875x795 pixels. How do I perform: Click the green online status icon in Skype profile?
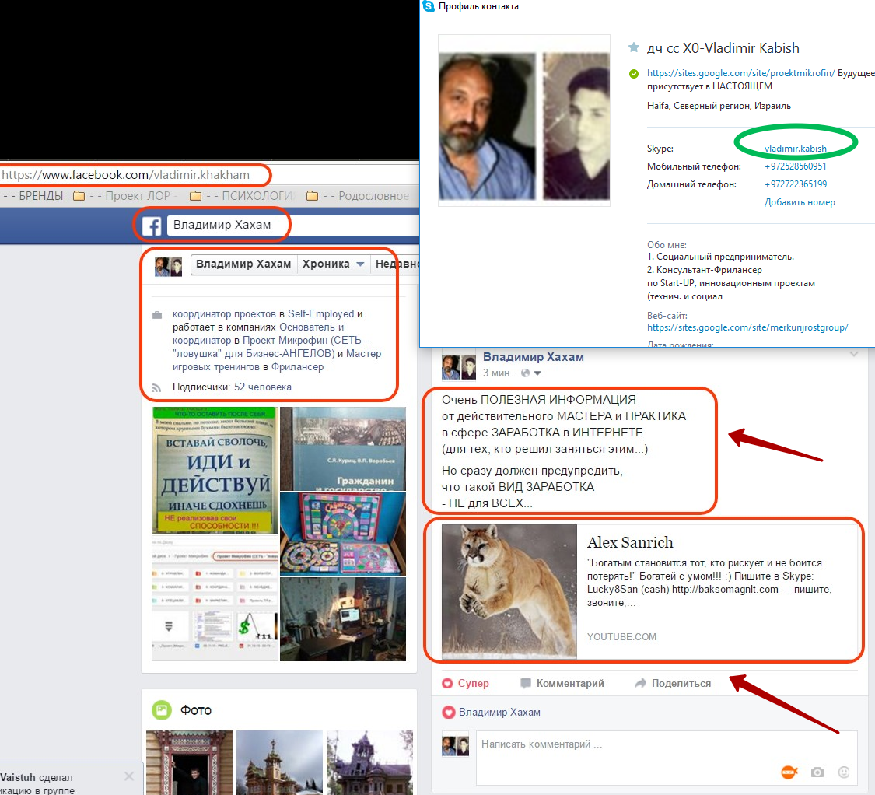(x=633, y=73)
